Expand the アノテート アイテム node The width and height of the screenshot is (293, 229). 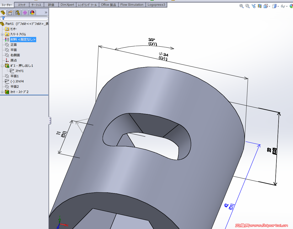coord(2,34)
